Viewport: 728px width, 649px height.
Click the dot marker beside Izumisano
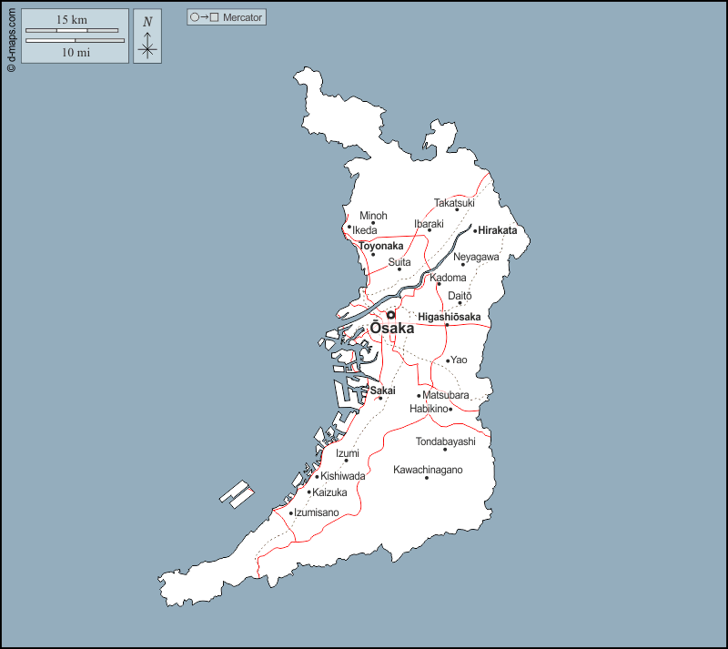(x=291, y=513)
